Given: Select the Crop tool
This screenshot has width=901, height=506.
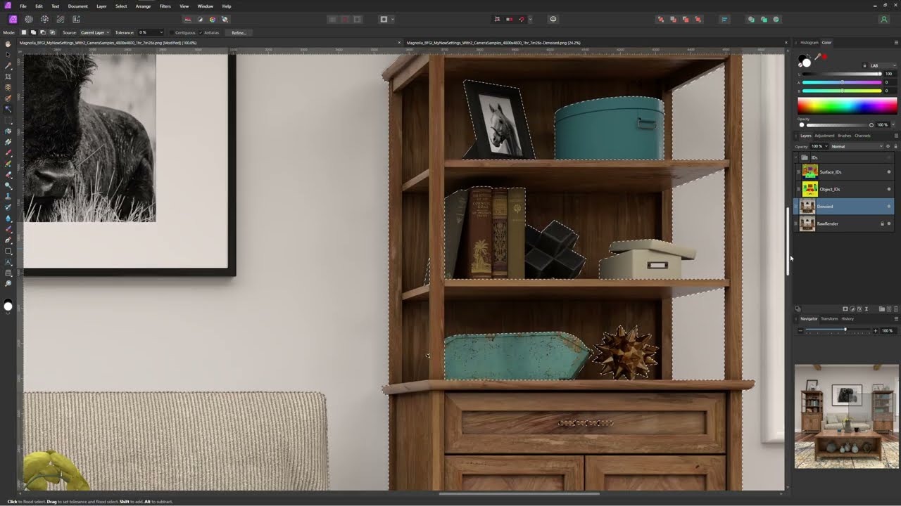Looking at the screenshot, I should [x=8, y=76].
